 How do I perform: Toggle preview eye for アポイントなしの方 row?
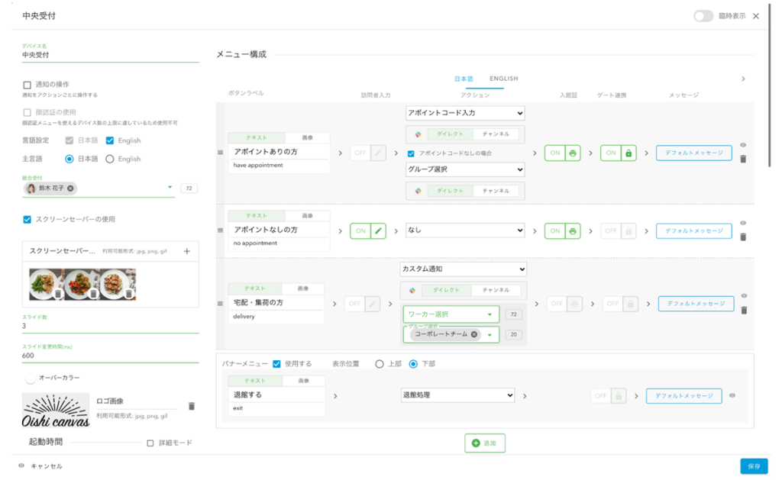pos(744,224)
